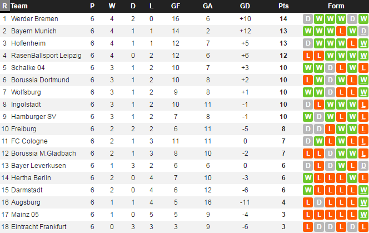Screen dimensions: 369x233
Task: Open the Hamburger SV team link
Action: [33, 116]
